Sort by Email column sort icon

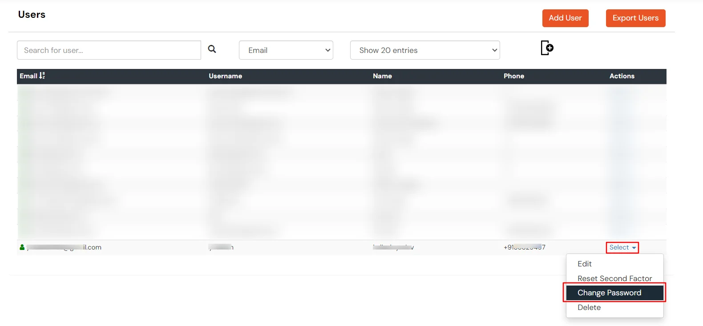pyautogui.click(x=42, y=76)
